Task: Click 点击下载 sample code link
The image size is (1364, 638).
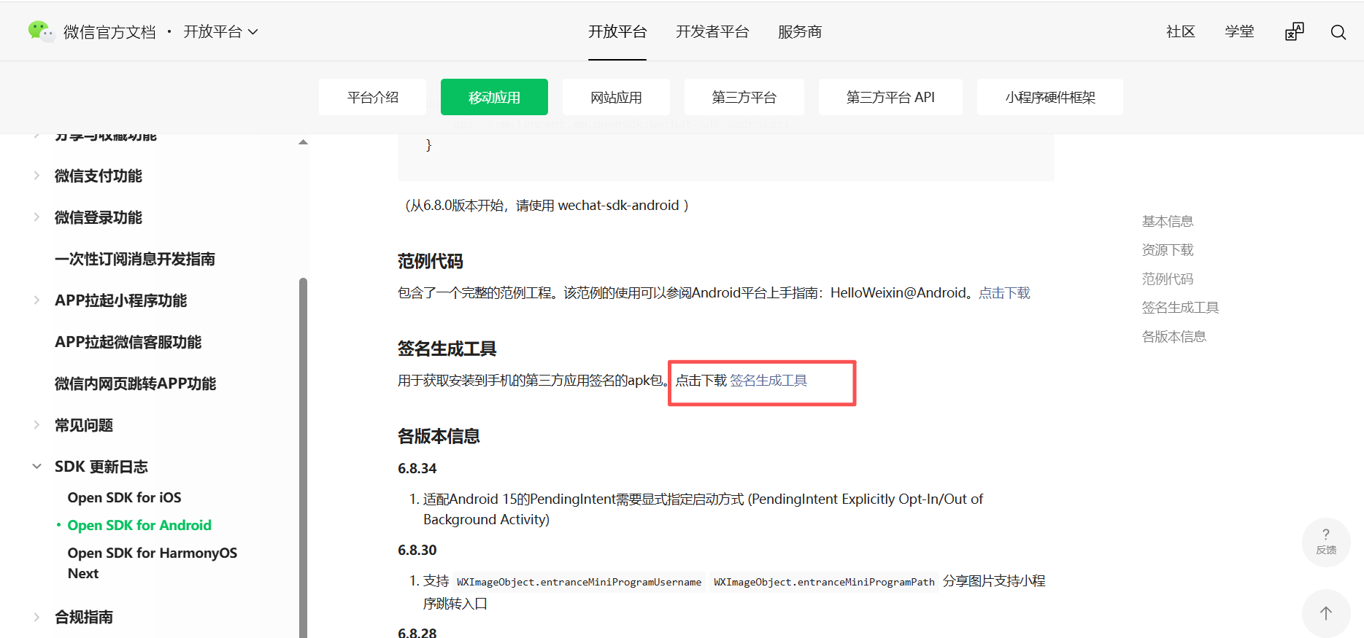Action: point(1004,293)
